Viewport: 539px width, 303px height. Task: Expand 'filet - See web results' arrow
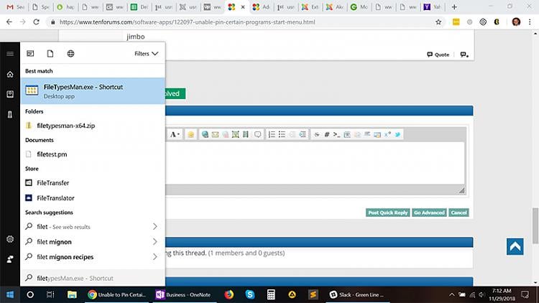click(x=155, y=227)
